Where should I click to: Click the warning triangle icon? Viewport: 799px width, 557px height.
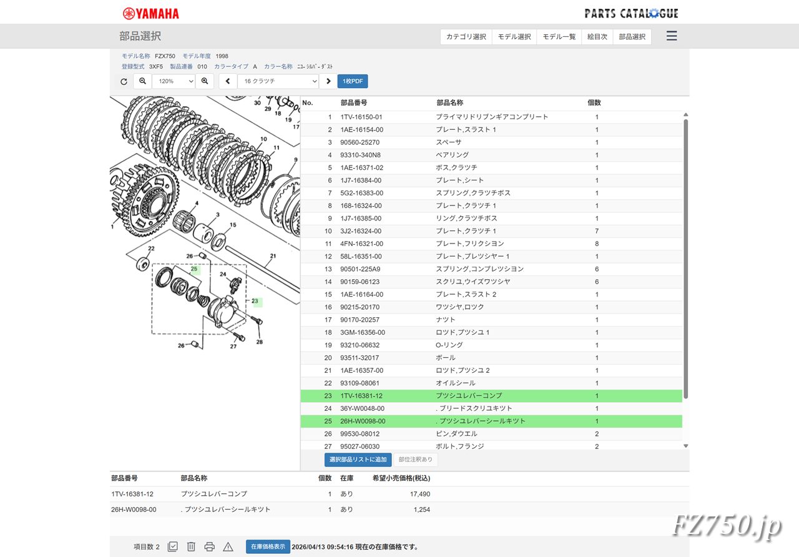coord(228,546)
